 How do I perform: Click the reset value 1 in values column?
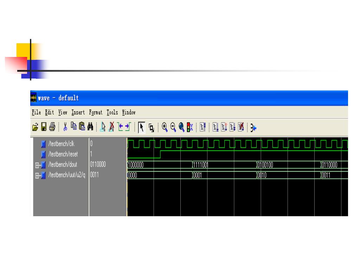[x=91, y=154]
